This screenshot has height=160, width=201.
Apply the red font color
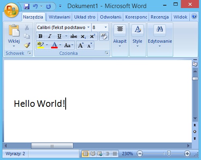click(54, 45)
